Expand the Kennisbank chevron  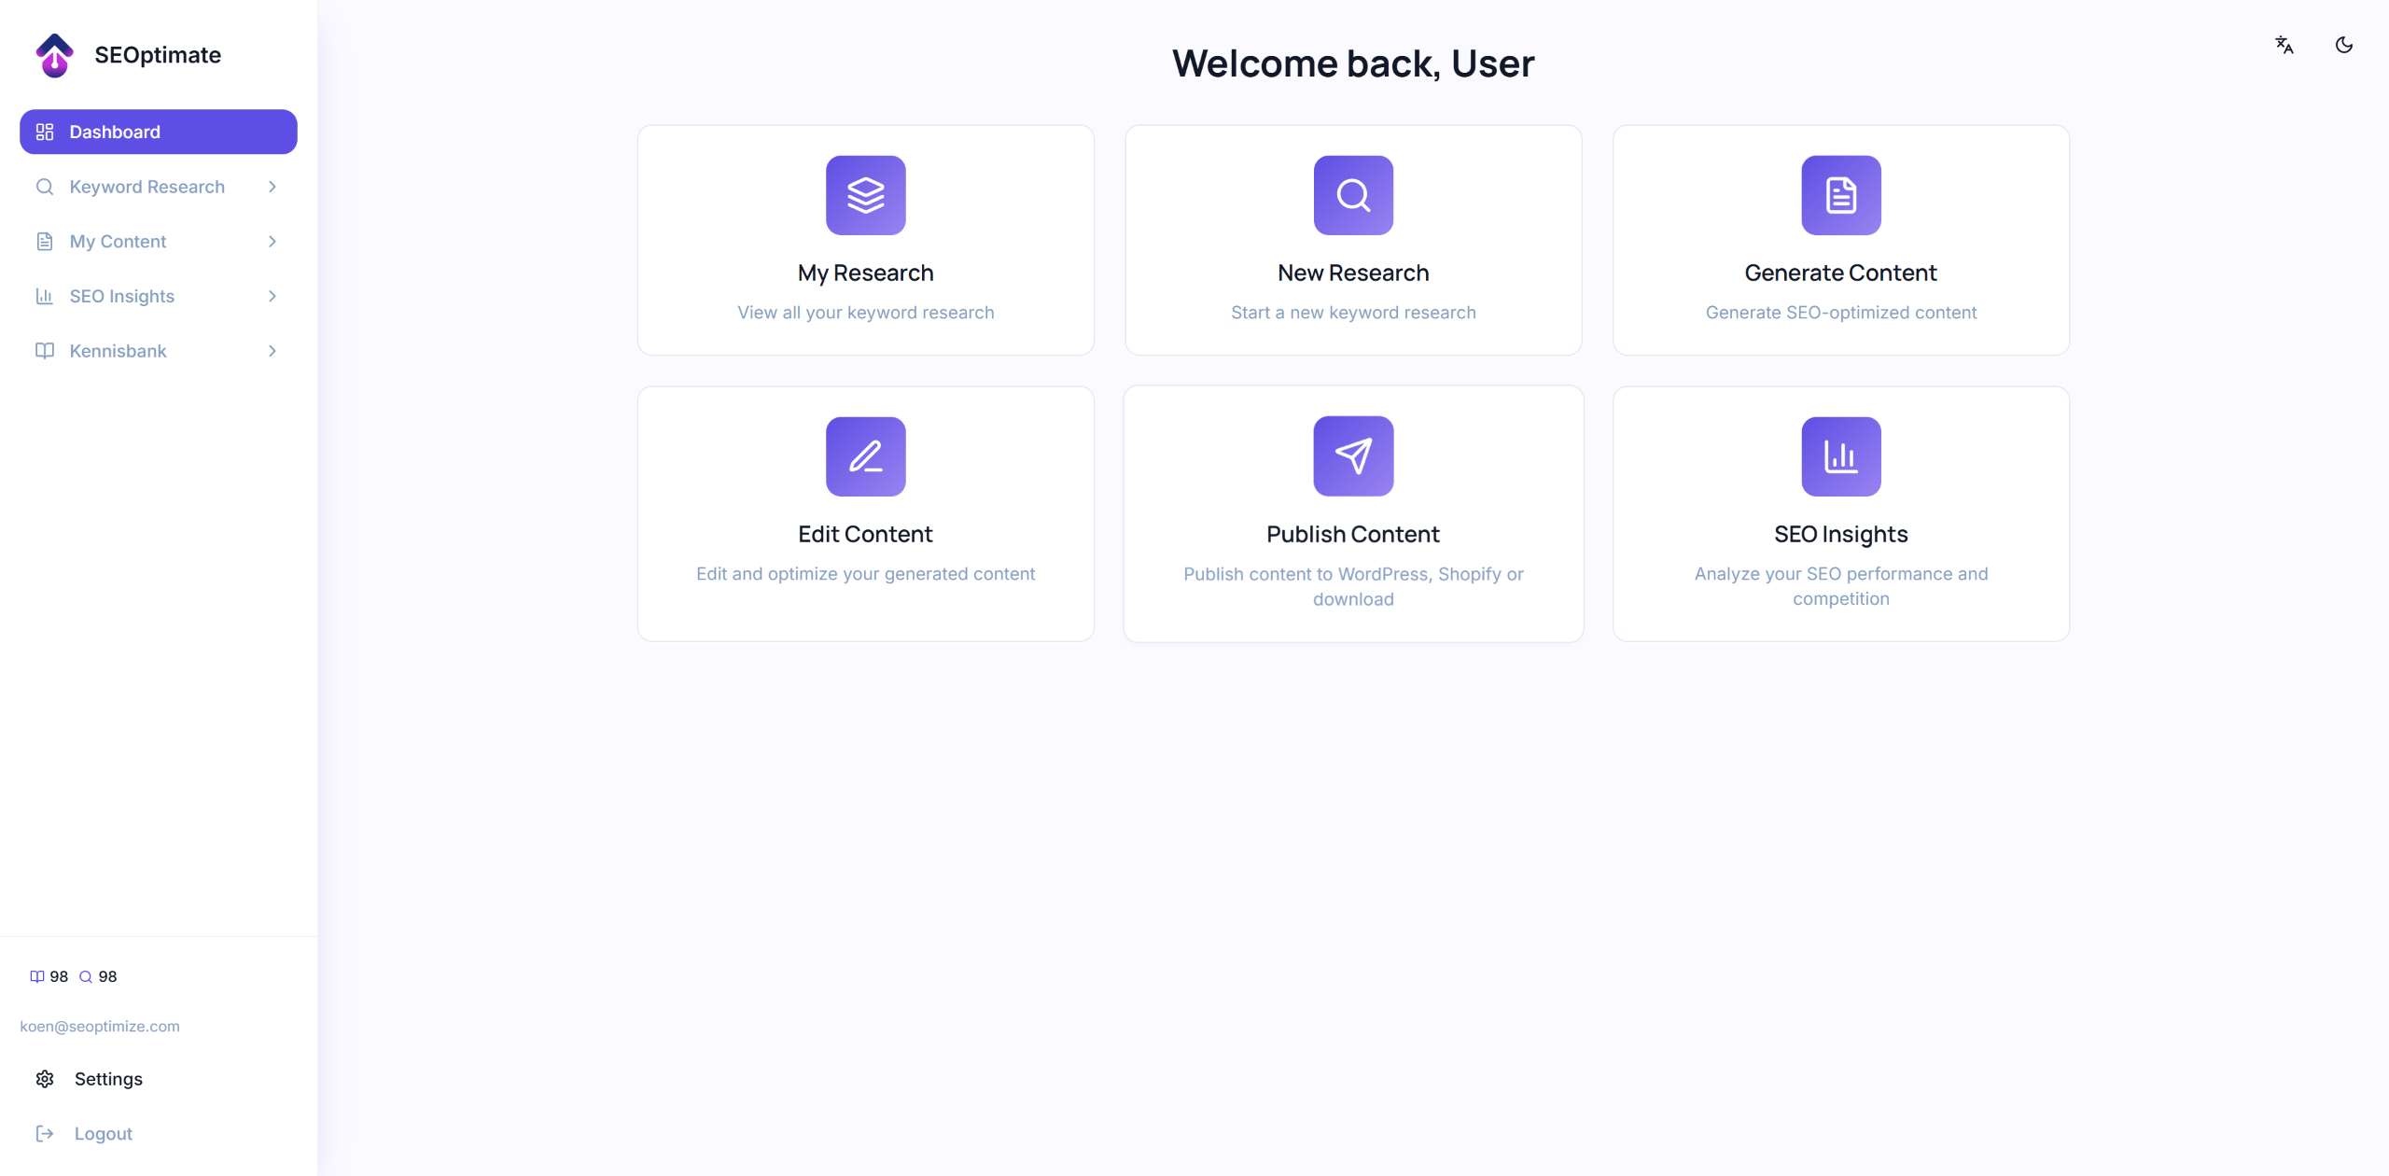coord(272,351)
